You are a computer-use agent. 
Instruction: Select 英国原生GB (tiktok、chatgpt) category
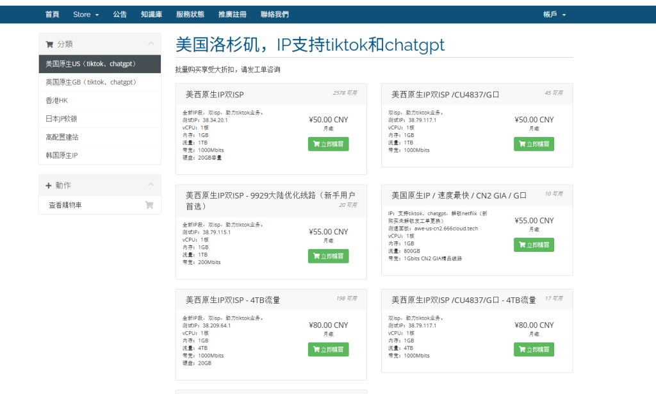(x=99, y=83)
